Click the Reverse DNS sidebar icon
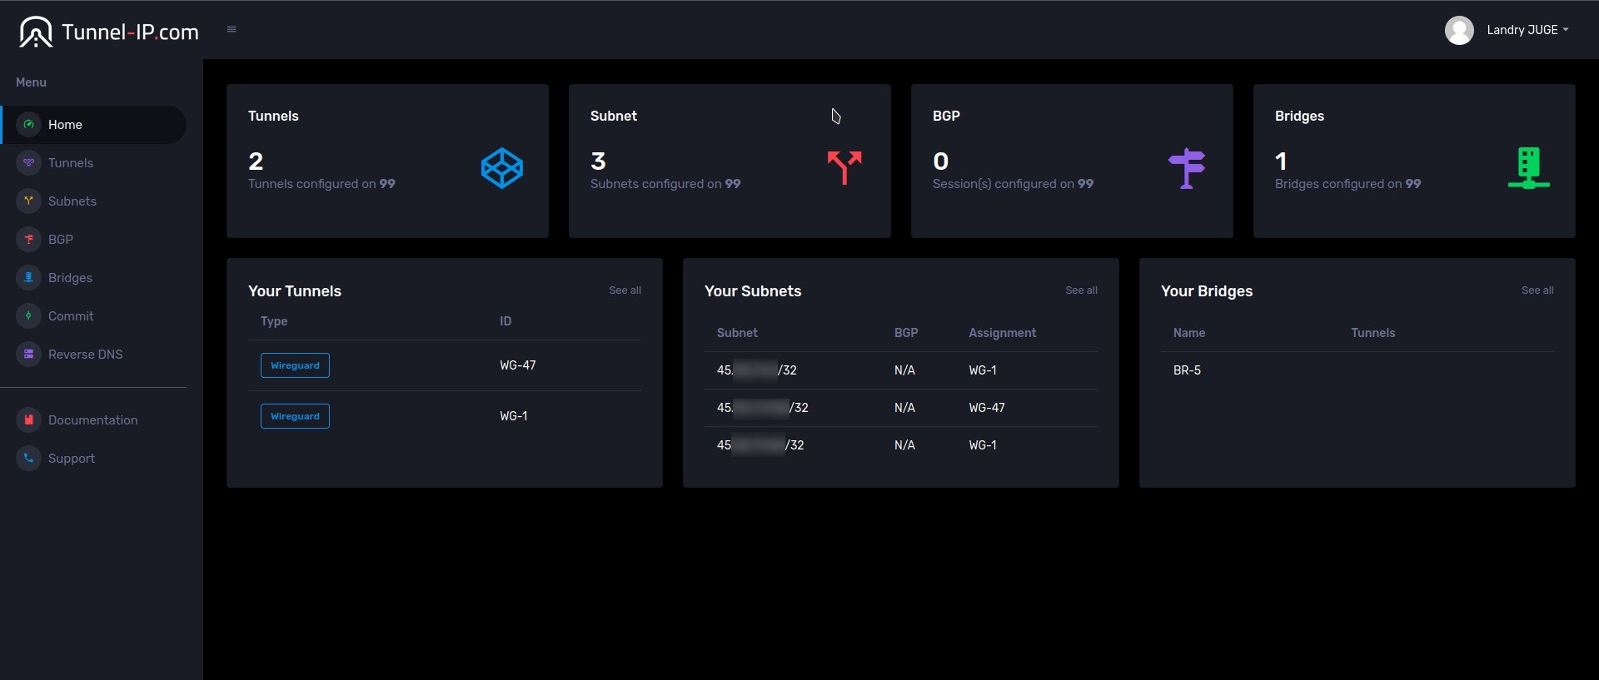 pos(28,355)
